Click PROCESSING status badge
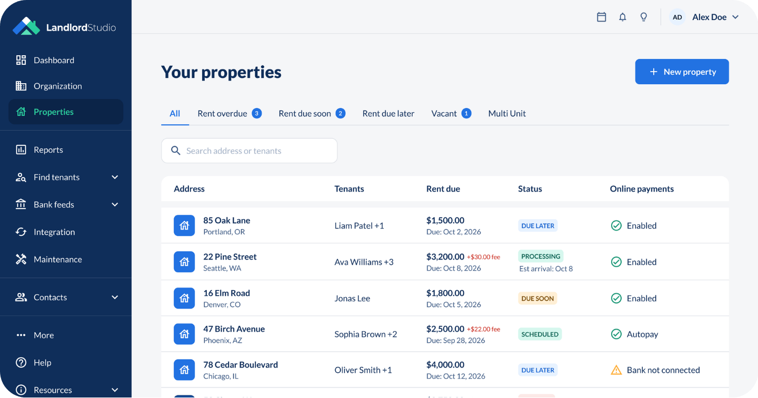This screenshot has height=398, width=758. tap(541, 256)
